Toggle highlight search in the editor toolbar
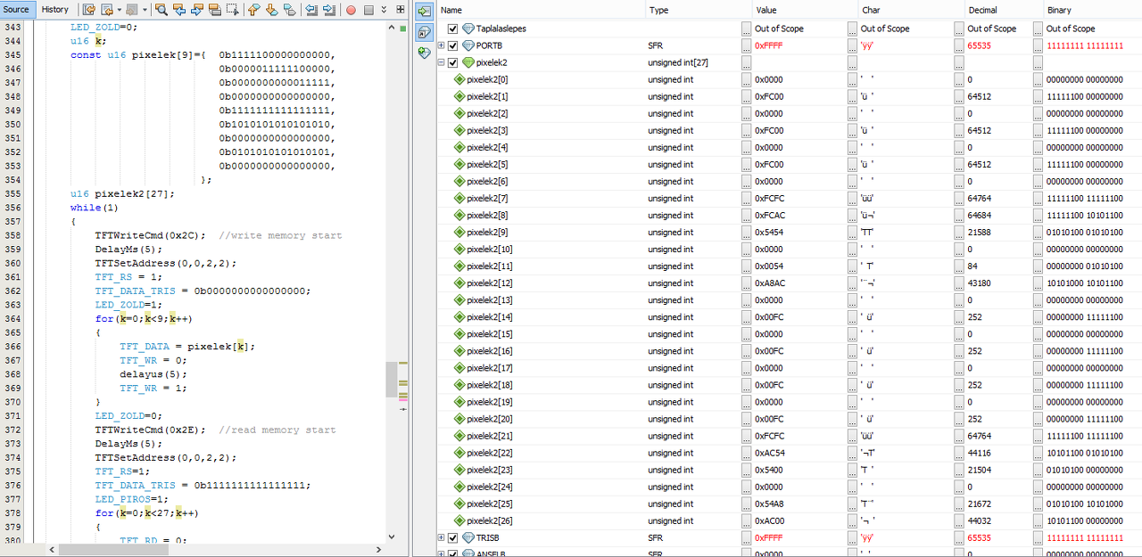The image size is (1142, 557). pyautogui.click(x=215, y=10)
